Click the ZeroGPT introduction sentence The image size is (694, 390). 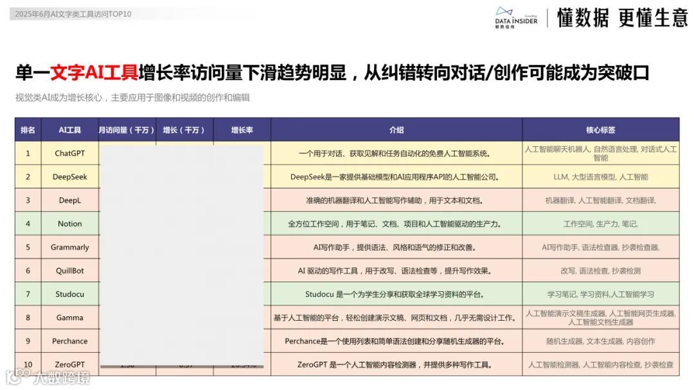[395, 364]
